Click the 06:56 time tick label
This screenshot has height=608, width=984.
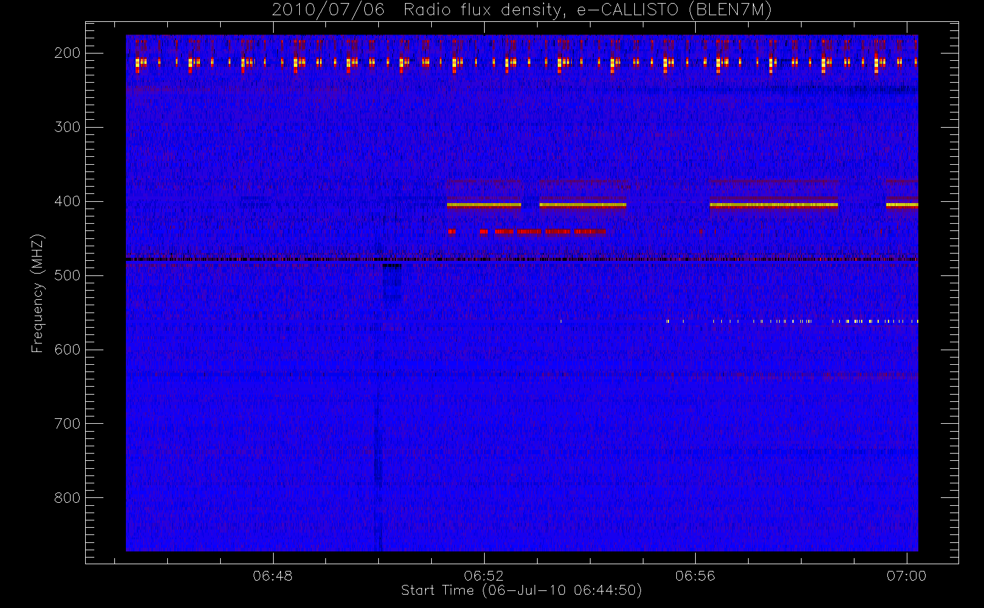tap(695, 576)
